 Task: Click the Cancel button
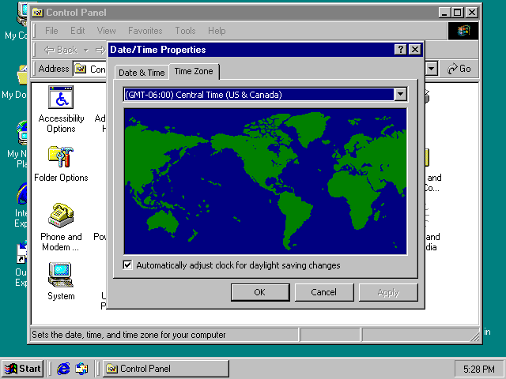324,292
